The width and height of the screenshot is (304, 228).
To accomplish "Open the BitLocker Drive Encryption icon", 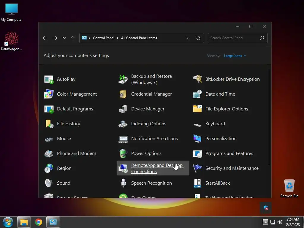I will 197,79.
